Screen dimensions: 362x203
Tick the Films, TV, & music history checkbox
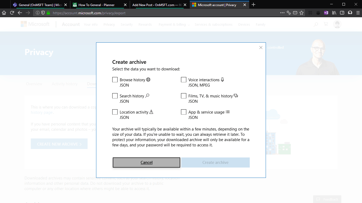(x=184, y=96)
